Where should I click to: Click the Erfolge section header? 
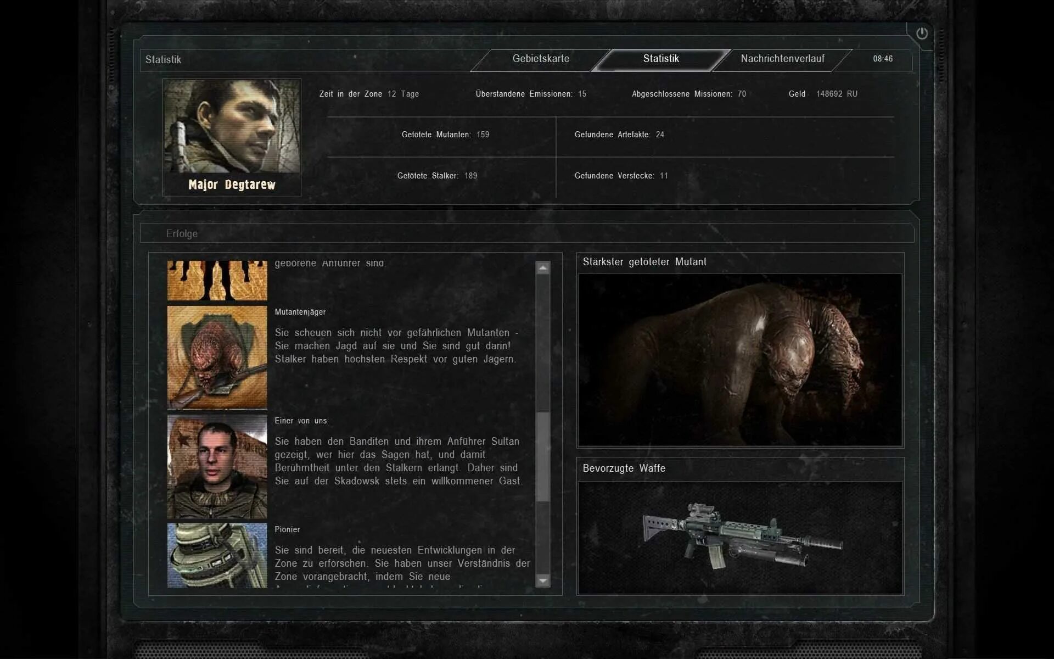[182, 233]
